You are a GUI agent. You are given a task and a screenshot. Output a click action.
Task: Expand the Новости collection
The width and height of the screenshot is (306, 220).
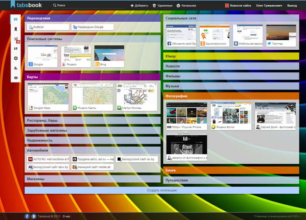(x=231, y=66)
